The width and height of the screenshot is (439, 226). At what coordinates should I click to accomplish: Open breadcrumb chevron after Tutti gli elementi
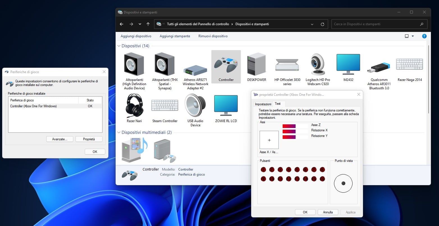coord(232,24)
